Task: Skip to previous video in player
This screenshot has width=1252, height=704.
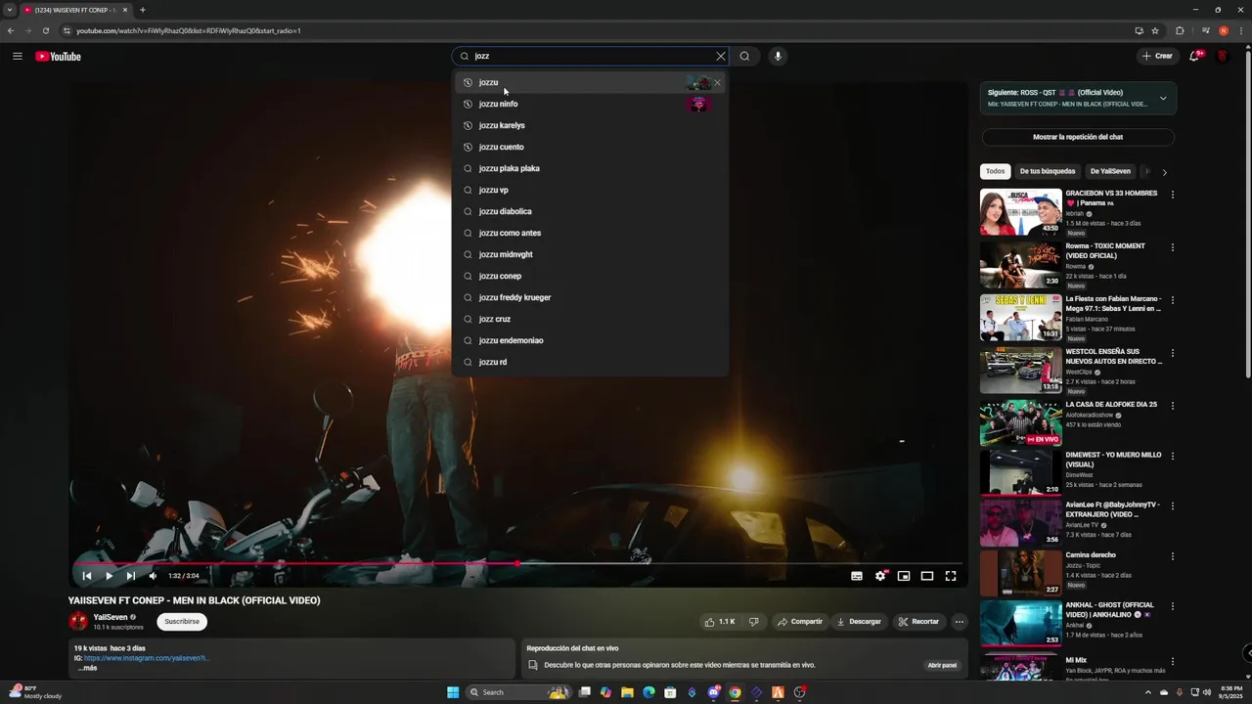Action: [87, 576]
